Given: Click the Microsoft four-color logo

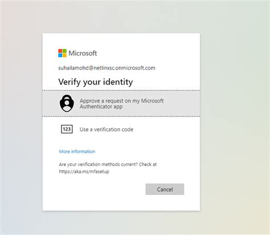Looking at the screenshot, I should point(62,53).
